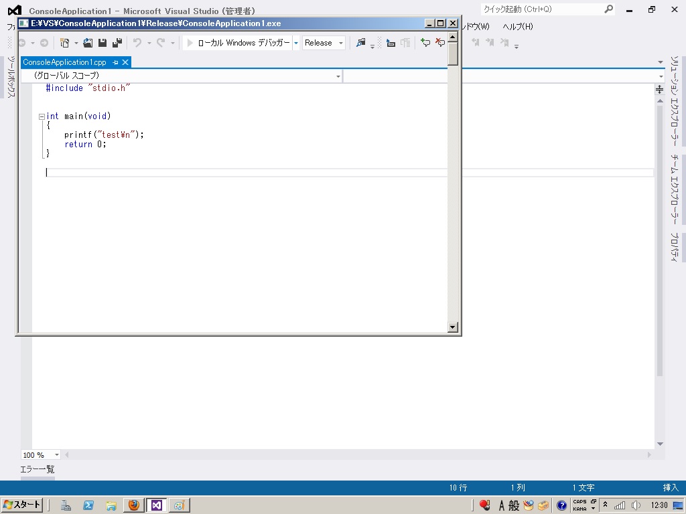Open the Help (ヘルプ) menu
This screenshot has width=686, height=514.
[517, 27]
